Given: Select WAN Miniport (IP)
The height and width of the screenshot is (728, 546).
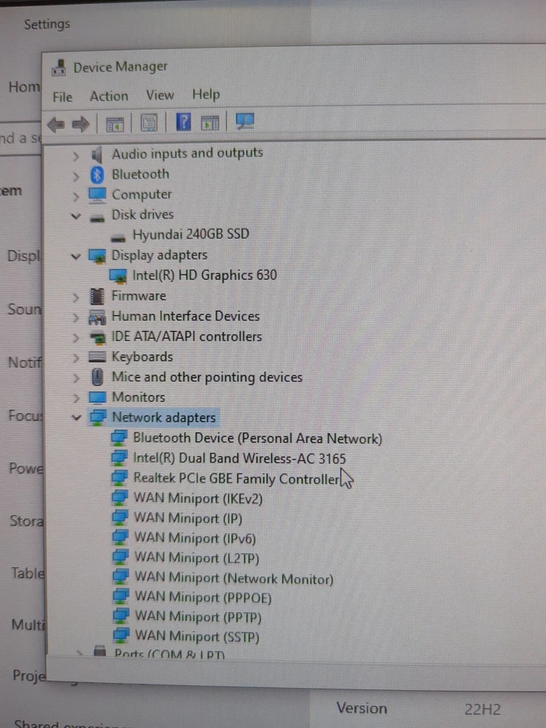Looking at the screenshot, I should click(188, 519).
